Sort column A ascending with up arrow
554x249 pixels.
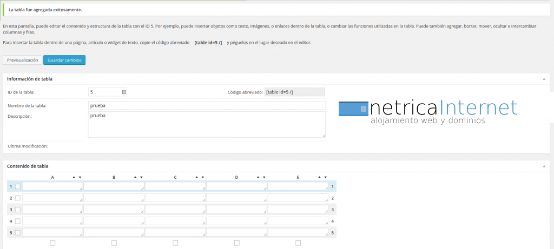point(74,177)
